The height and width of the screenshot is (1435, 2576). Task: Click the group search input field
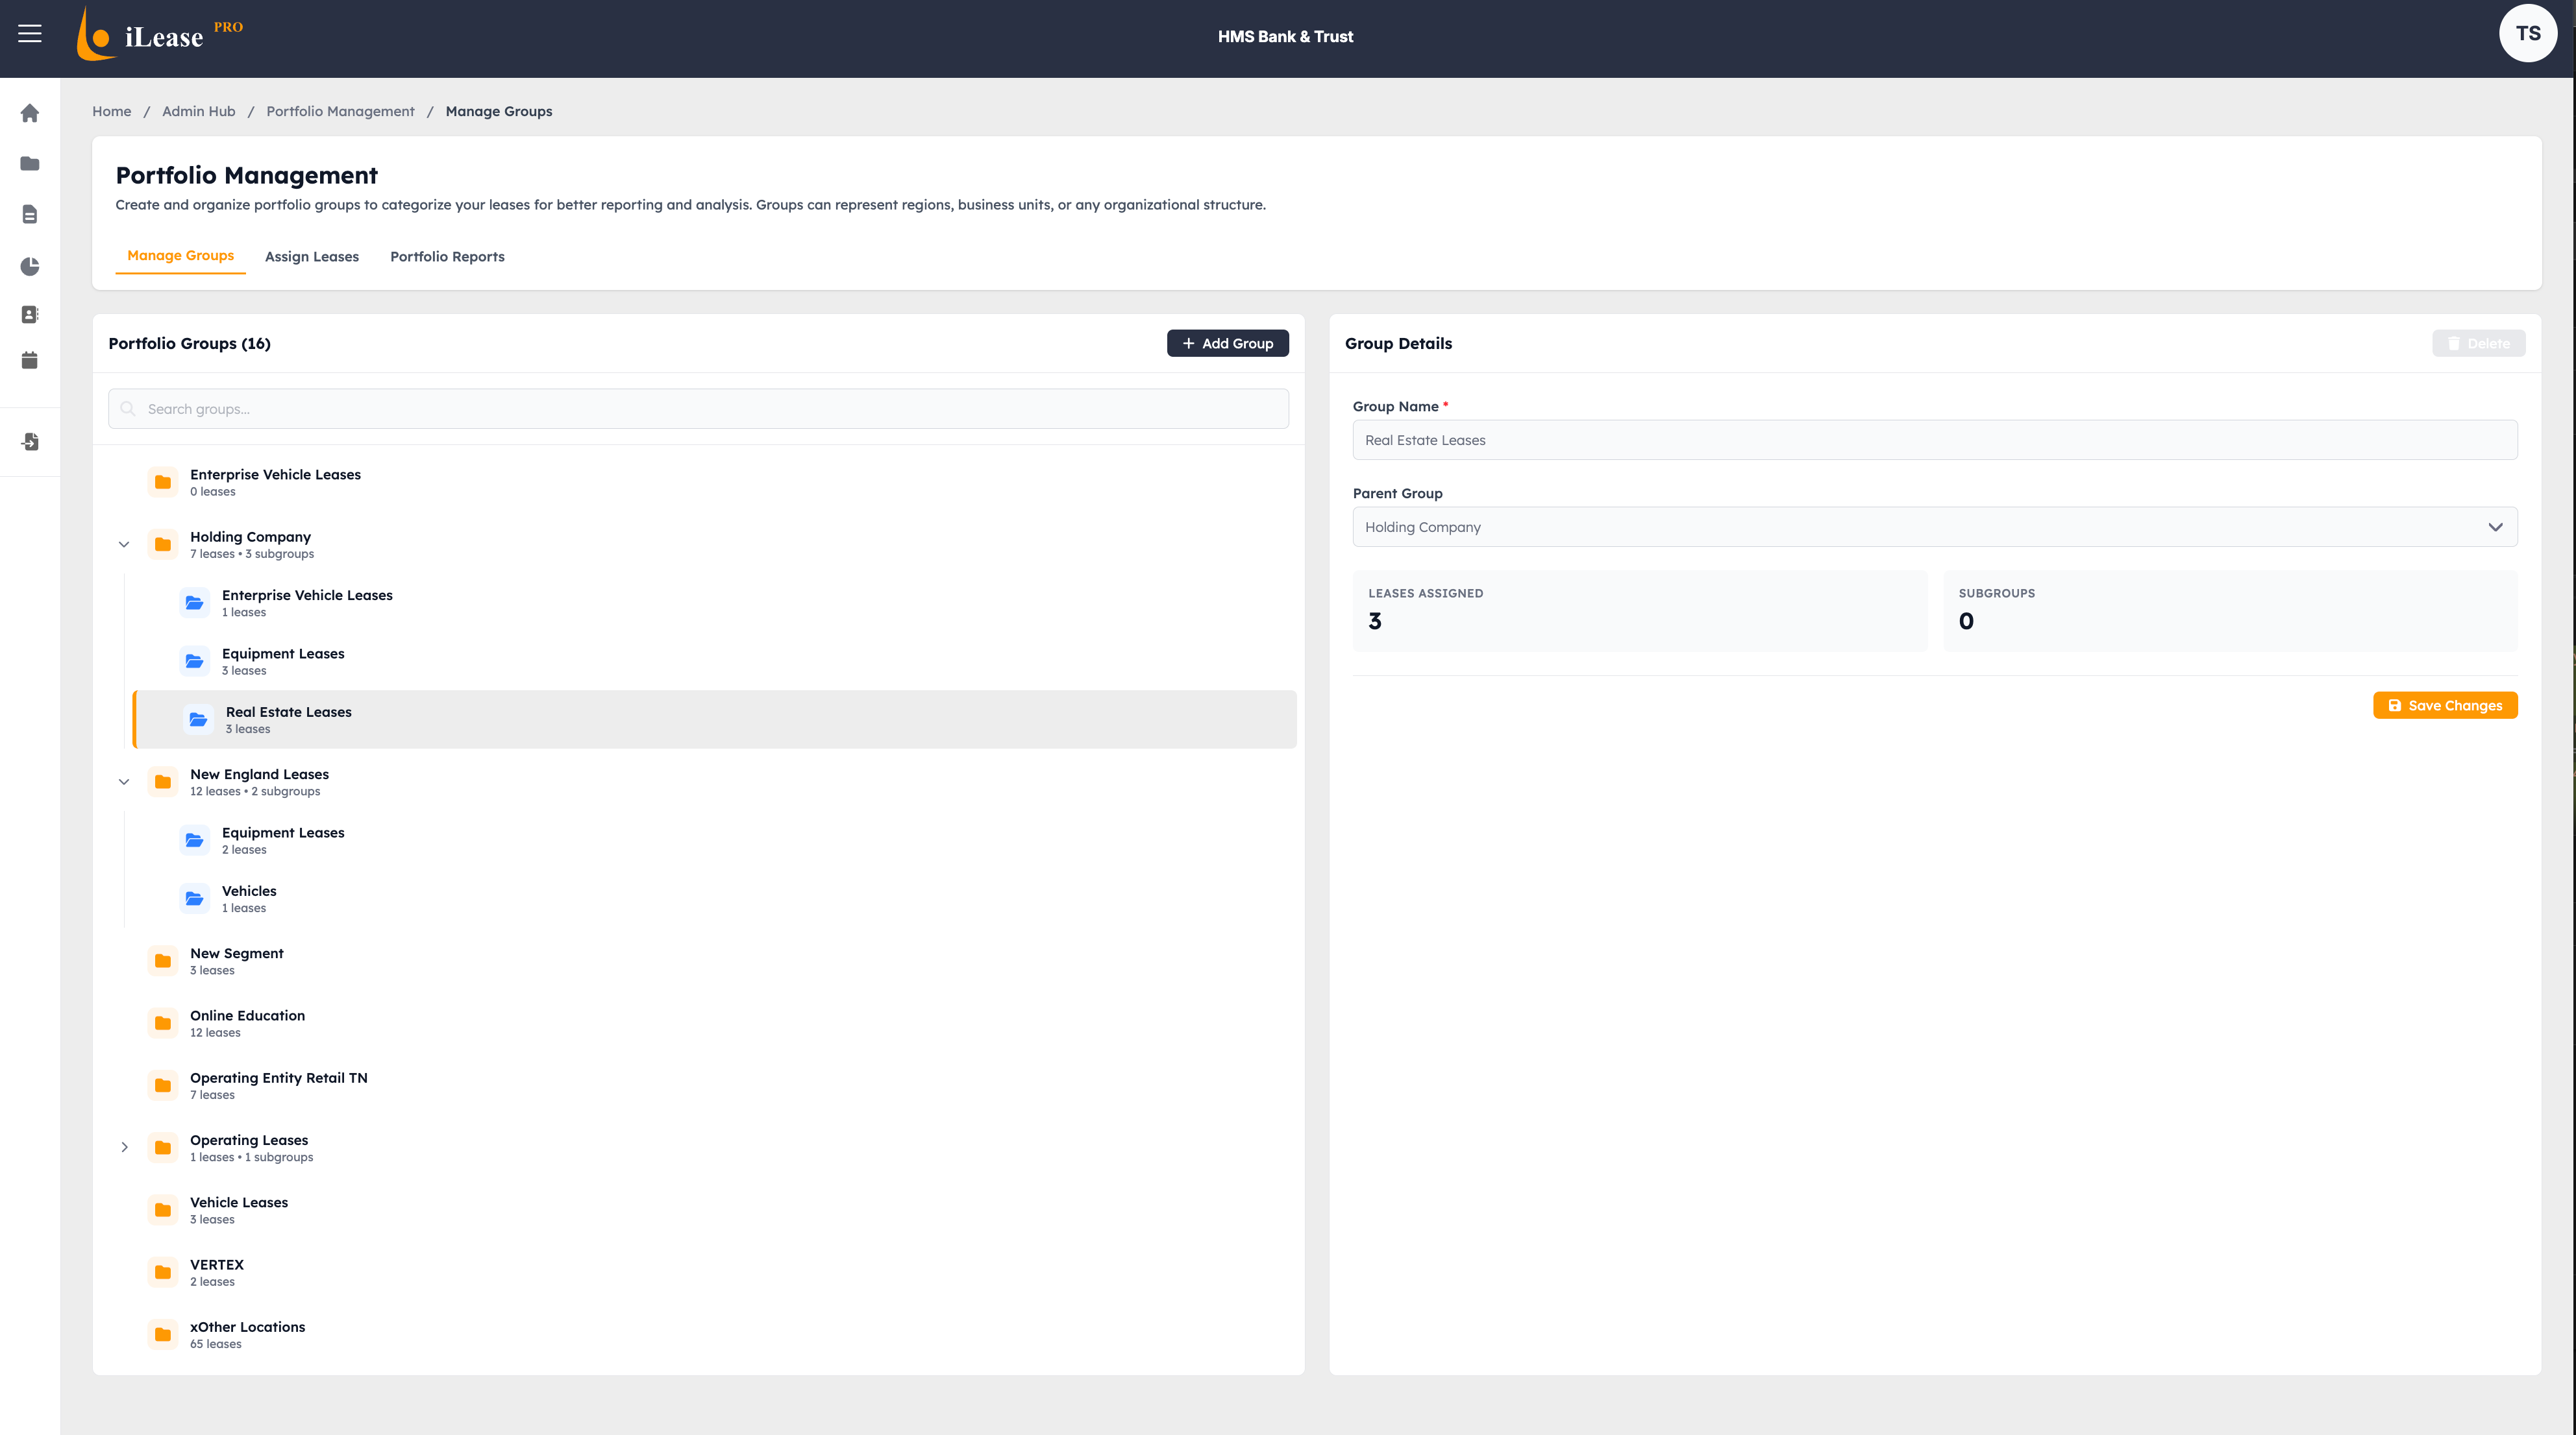(698, 407)
